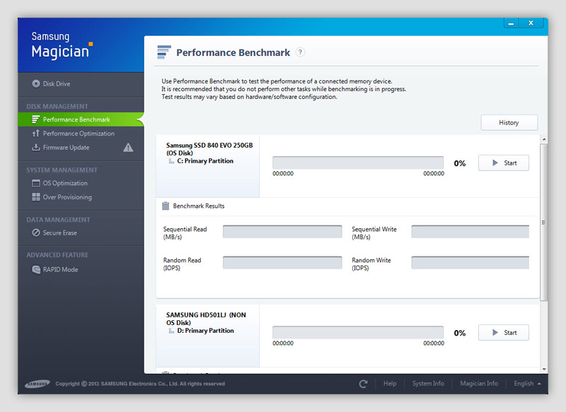Select the D: Primary Partition entry
Screen dimensions: 566x412
[x=205, y=331]
